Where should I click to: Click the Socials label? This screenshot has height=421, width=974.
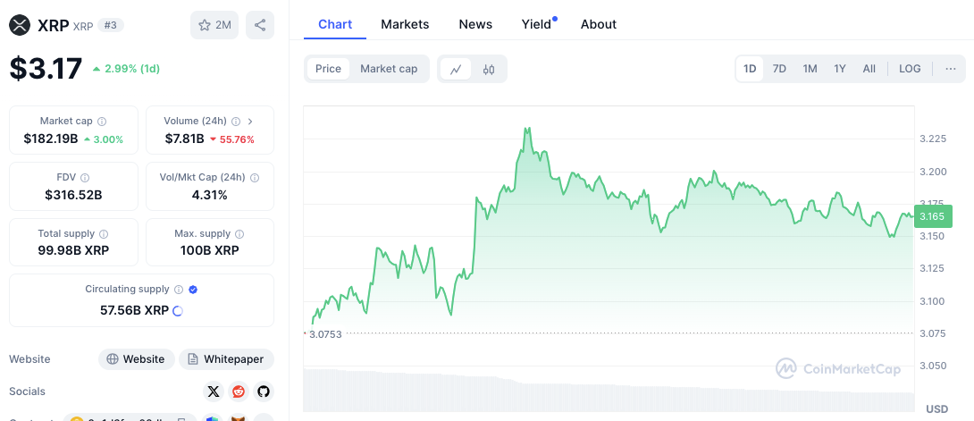[x=28, y=392]
